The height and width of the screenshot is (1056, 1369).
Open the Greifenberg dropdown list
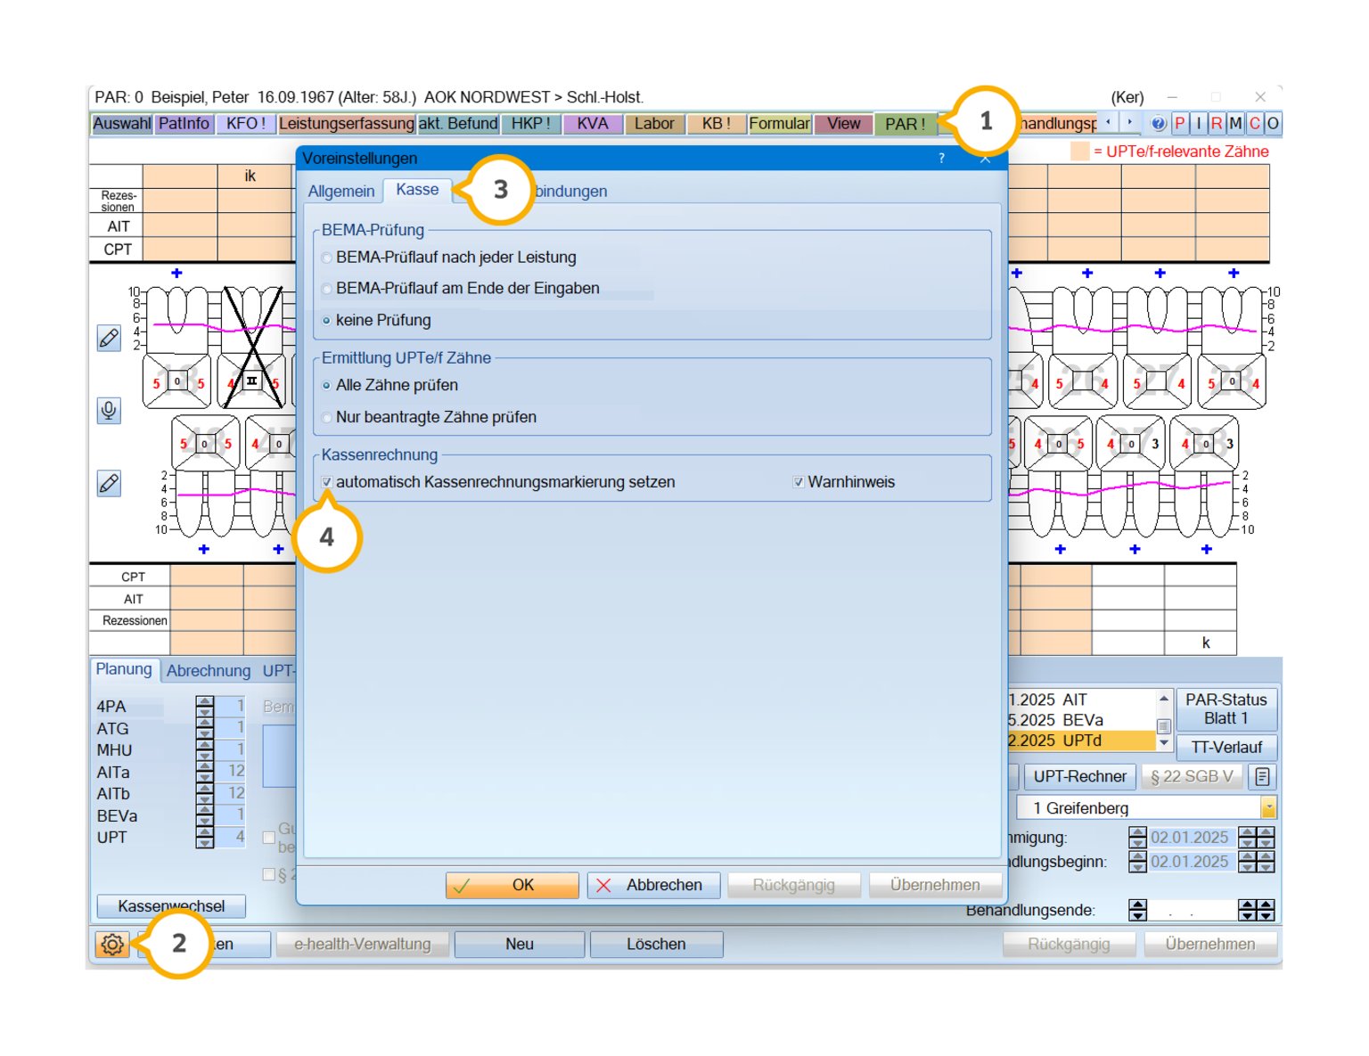click(1267, 808)
